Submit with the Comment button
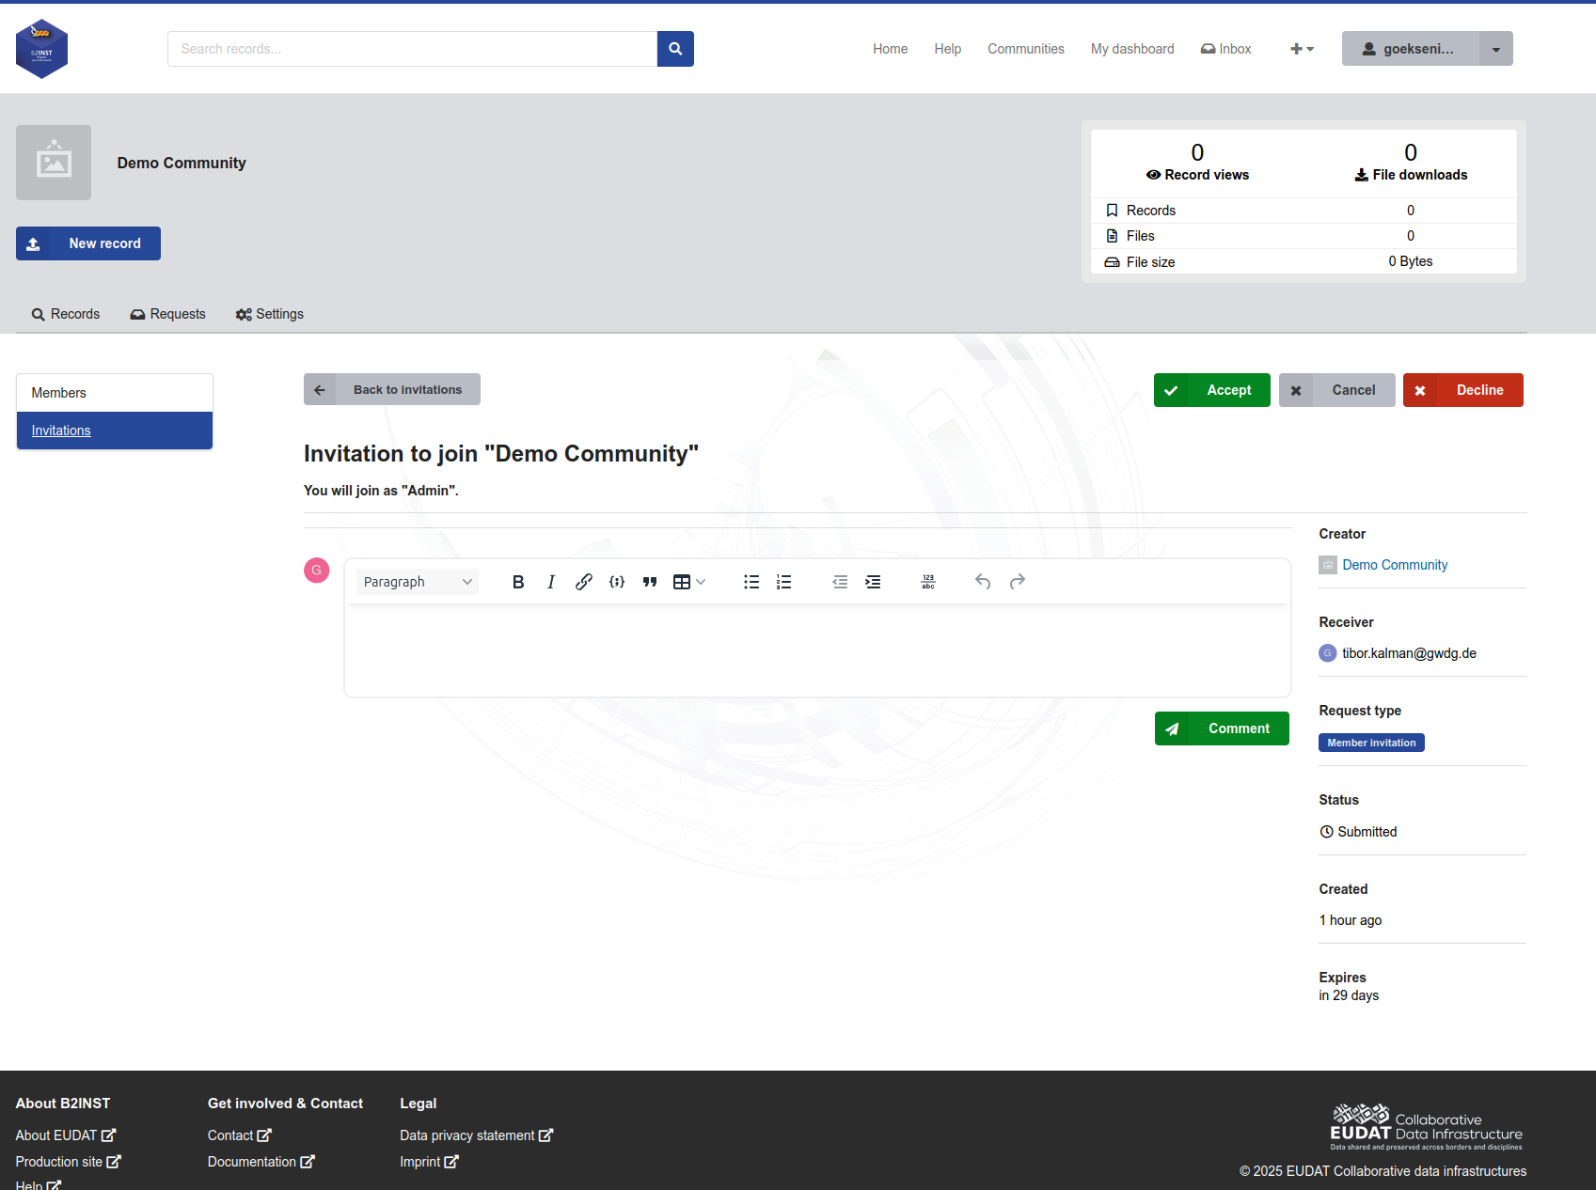The image size is (1596, 1190). tap(1222, 728)
